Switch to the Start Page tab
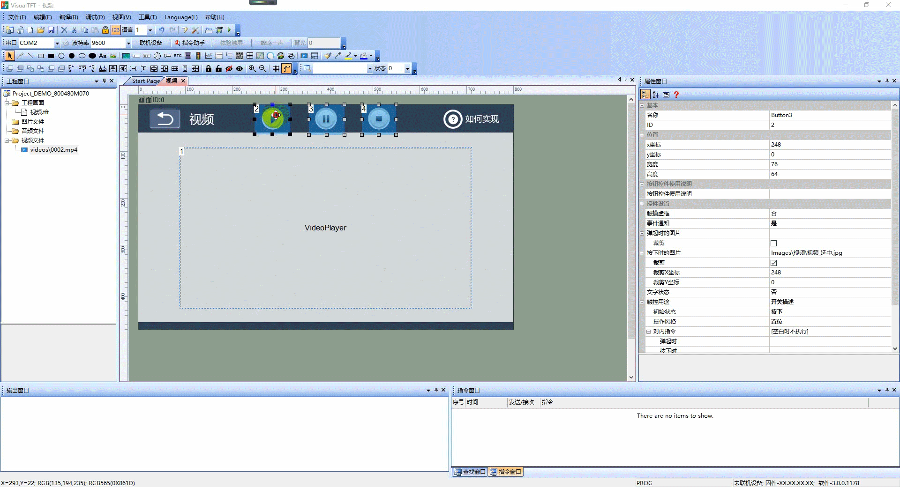Viewport: 900px width, 487px height. 146,81
